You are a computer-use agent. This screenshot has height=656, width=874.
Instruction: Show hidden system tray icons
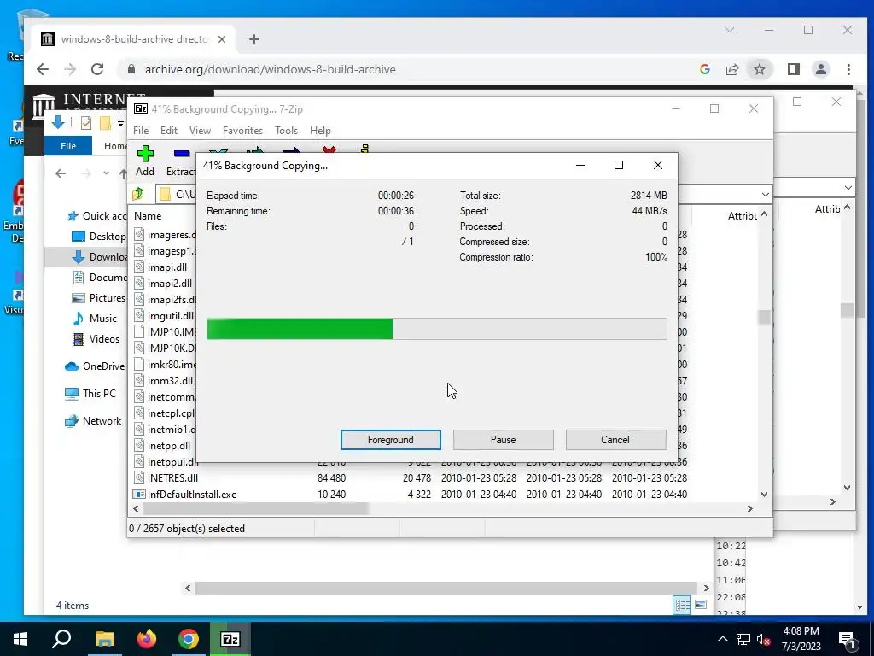click(x=722, y=639)
